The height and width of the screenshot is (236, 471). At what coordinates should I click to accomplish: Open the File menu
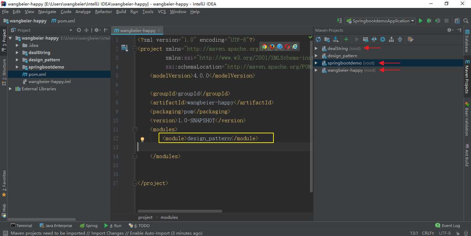tap(5, 12)
